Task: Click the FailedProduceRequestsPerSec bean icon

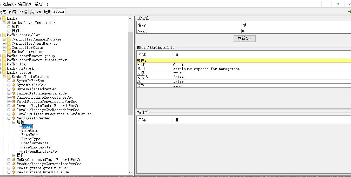Action: tap(14, 97)
